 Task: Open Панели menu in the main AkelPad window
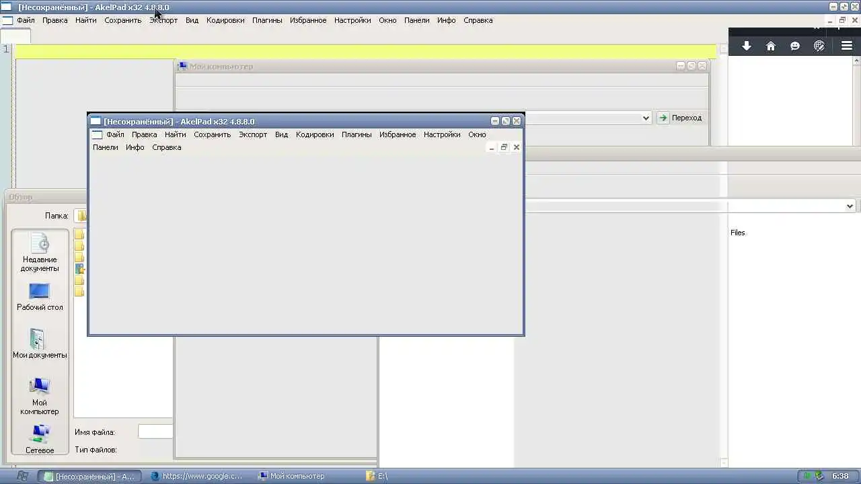[417, 20]
